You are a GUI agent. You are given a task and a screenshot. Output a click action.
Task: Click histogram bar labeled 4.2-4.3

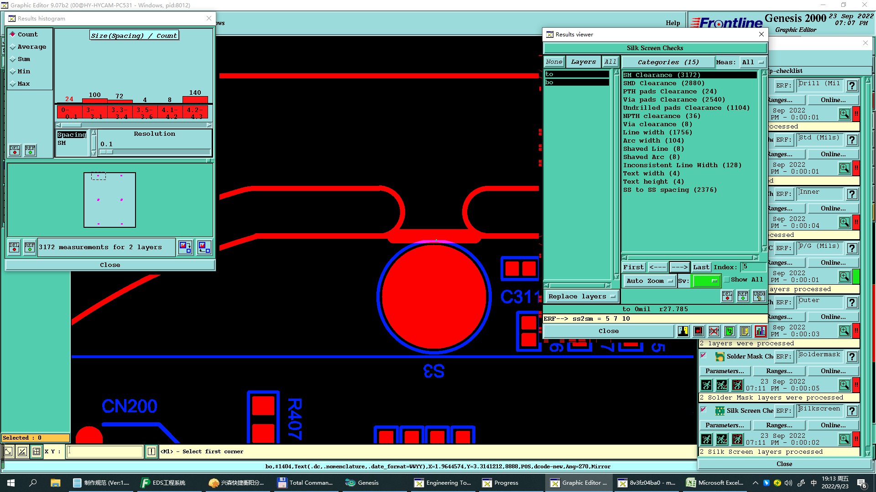195,99
